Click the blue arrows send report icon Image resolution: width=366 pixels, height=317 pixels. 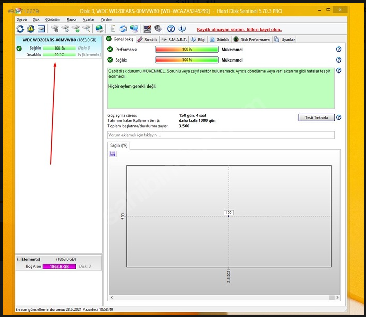(123, 29)
